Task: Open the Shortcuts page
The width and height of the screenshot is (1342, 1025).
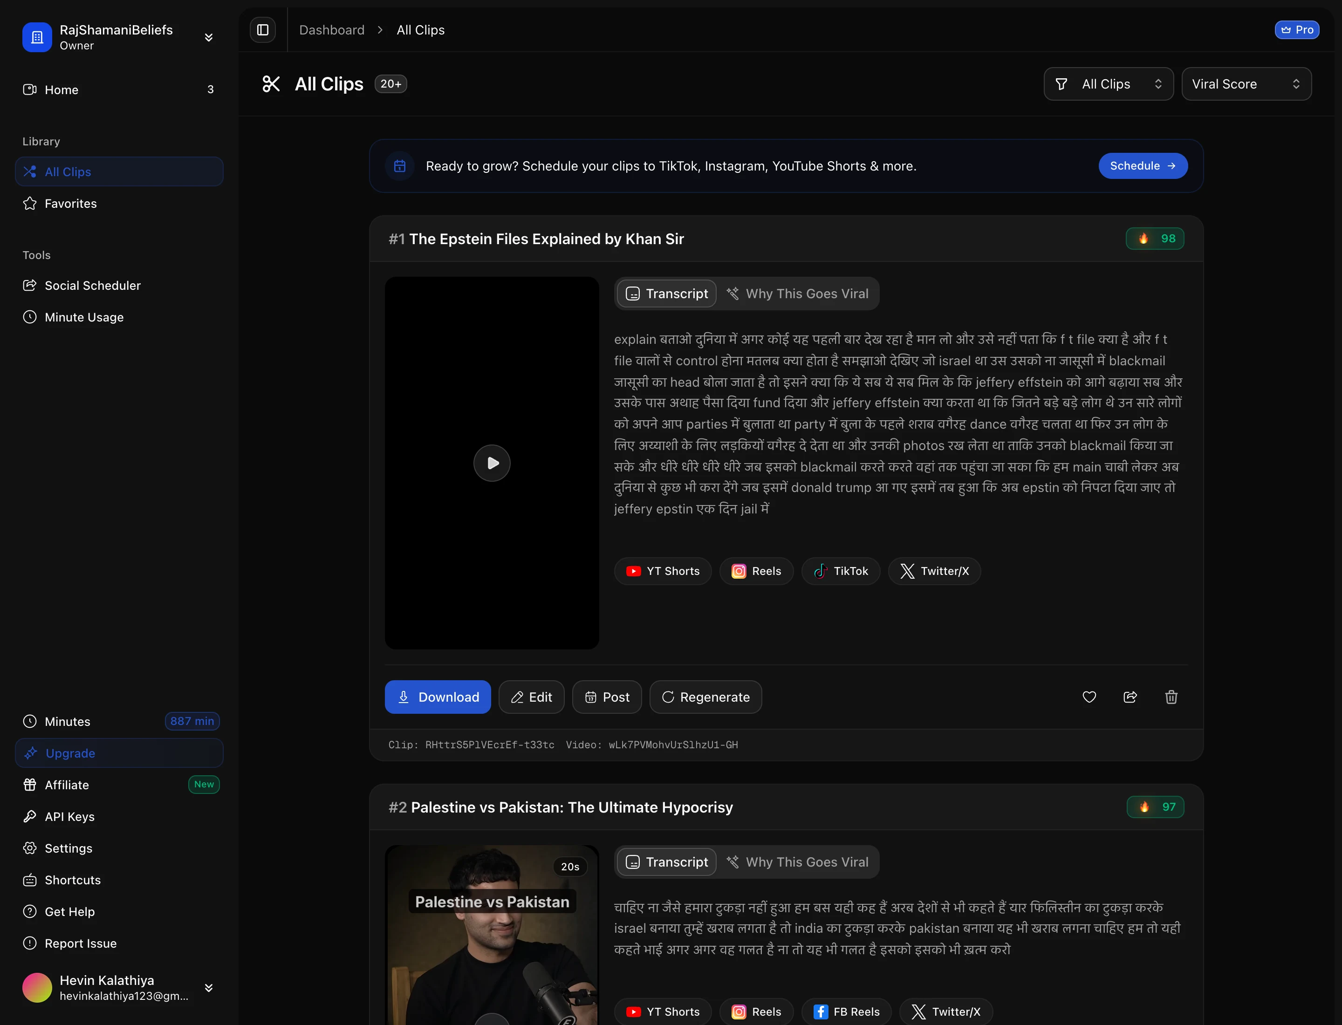Action: click(119, 880)
